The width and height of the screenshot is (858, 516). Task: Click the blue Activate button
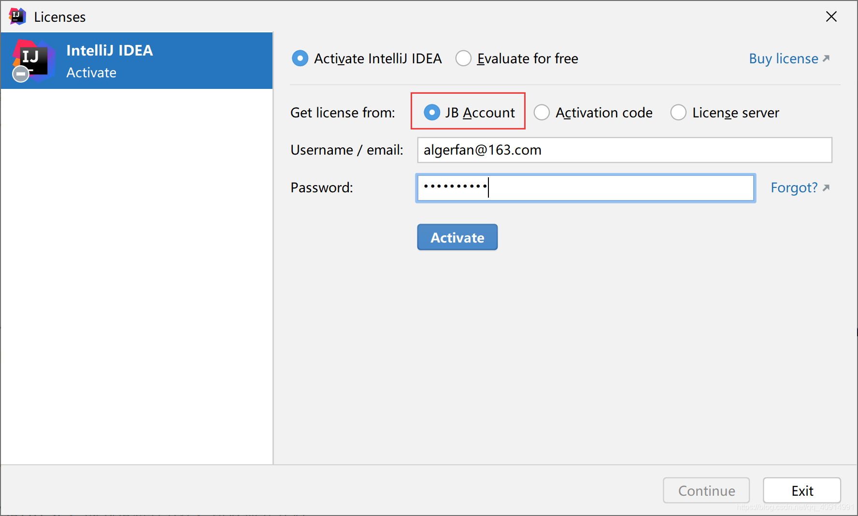pyautogui.click(x=458, y=237)
